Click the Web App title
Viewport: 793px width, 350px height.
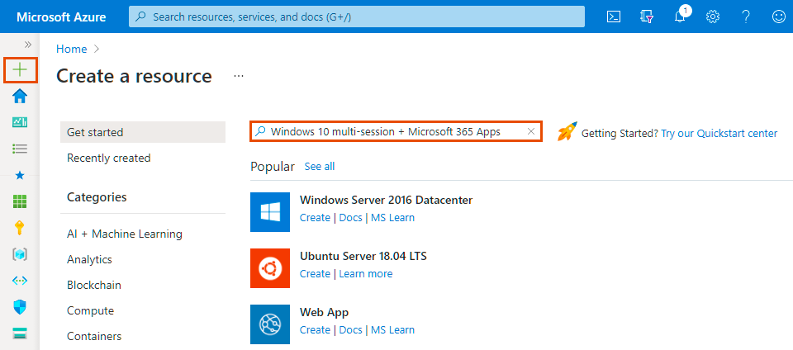coord(324,313)
